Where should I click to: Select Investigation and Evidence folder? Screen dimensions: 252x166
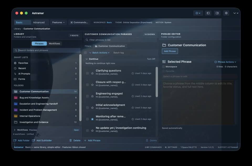click(x=45, y=122)
